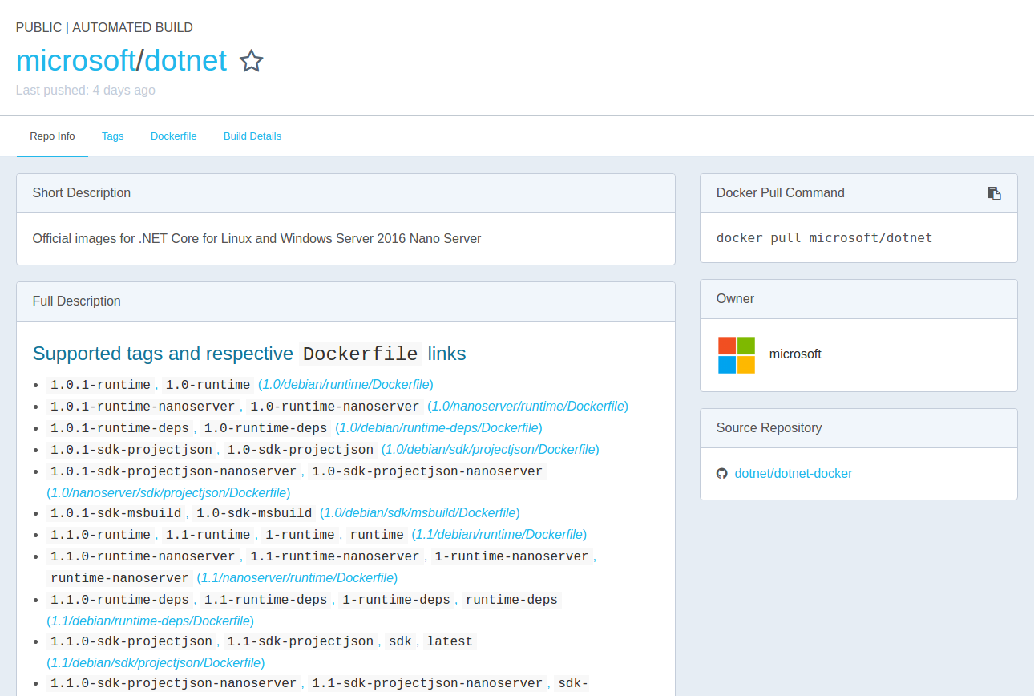Click the Microsoft logo in Owner panel
This screenshot has width=1034, height=696.
point(737,355)
